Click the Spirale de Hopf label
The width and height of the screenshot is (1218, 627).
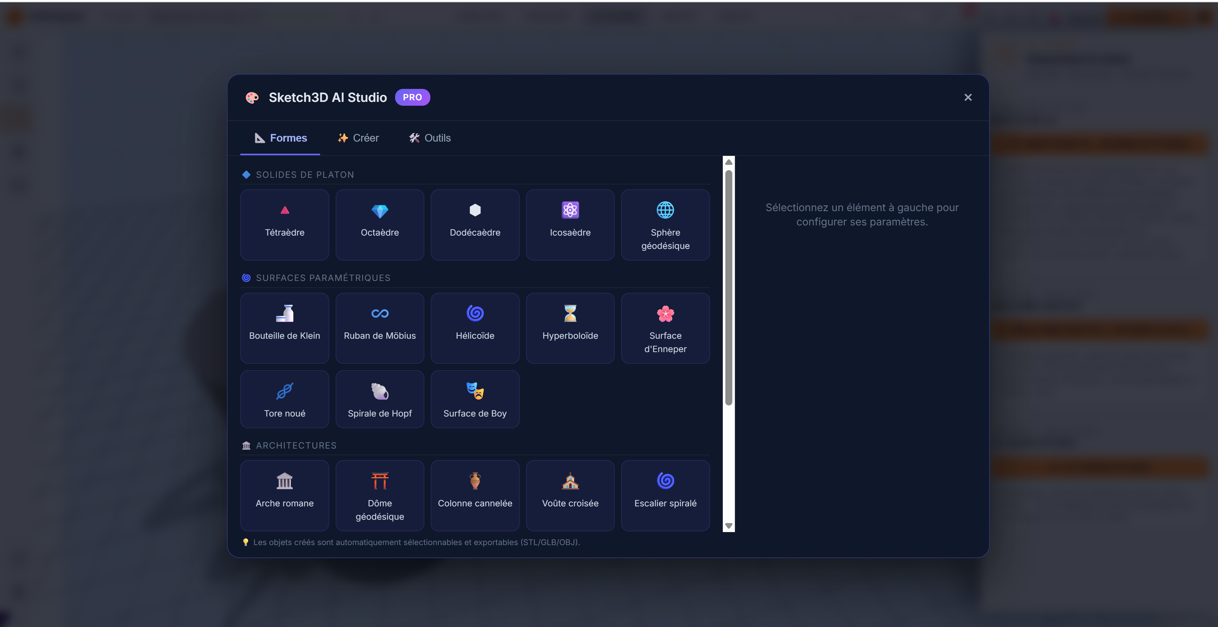click(380, 413)
